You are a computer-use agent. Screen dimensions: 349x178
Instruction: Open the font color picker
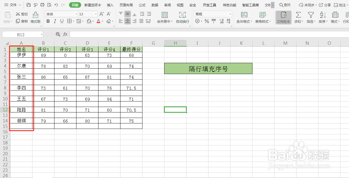coord(101,21)
